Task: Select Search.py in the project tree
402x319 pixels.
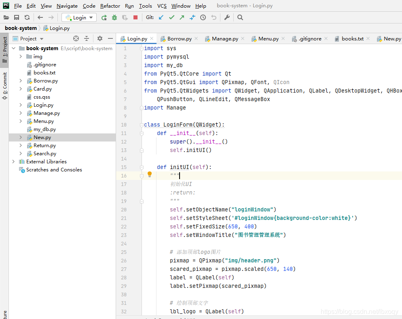Action: 45,154
